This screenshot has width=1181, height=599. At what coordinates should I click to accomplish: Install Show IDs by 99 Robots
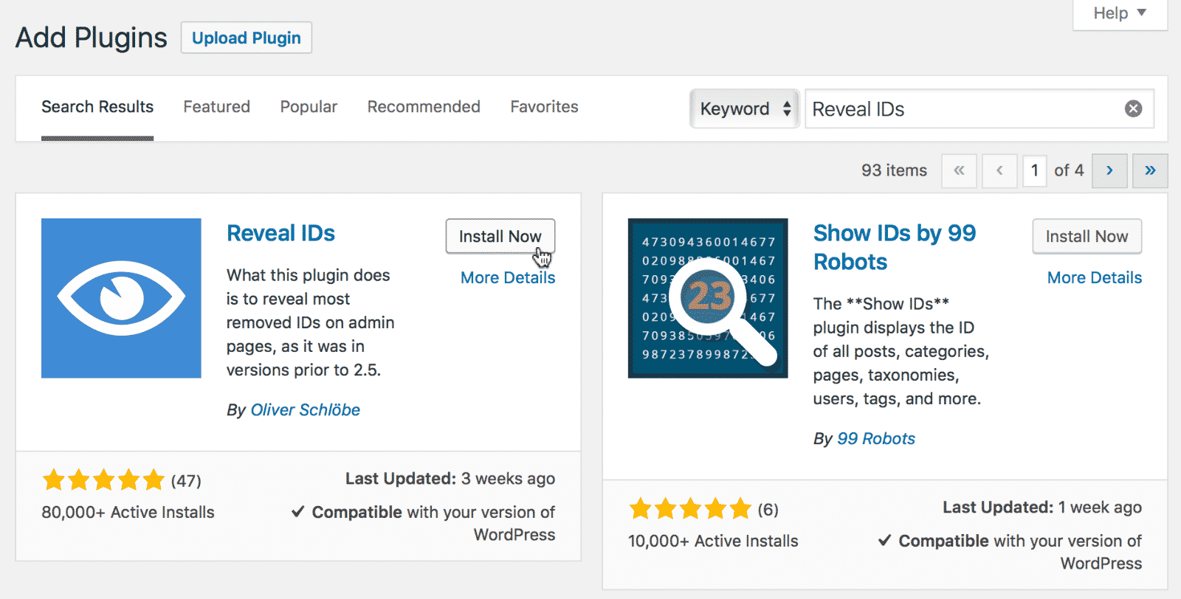1087,236
